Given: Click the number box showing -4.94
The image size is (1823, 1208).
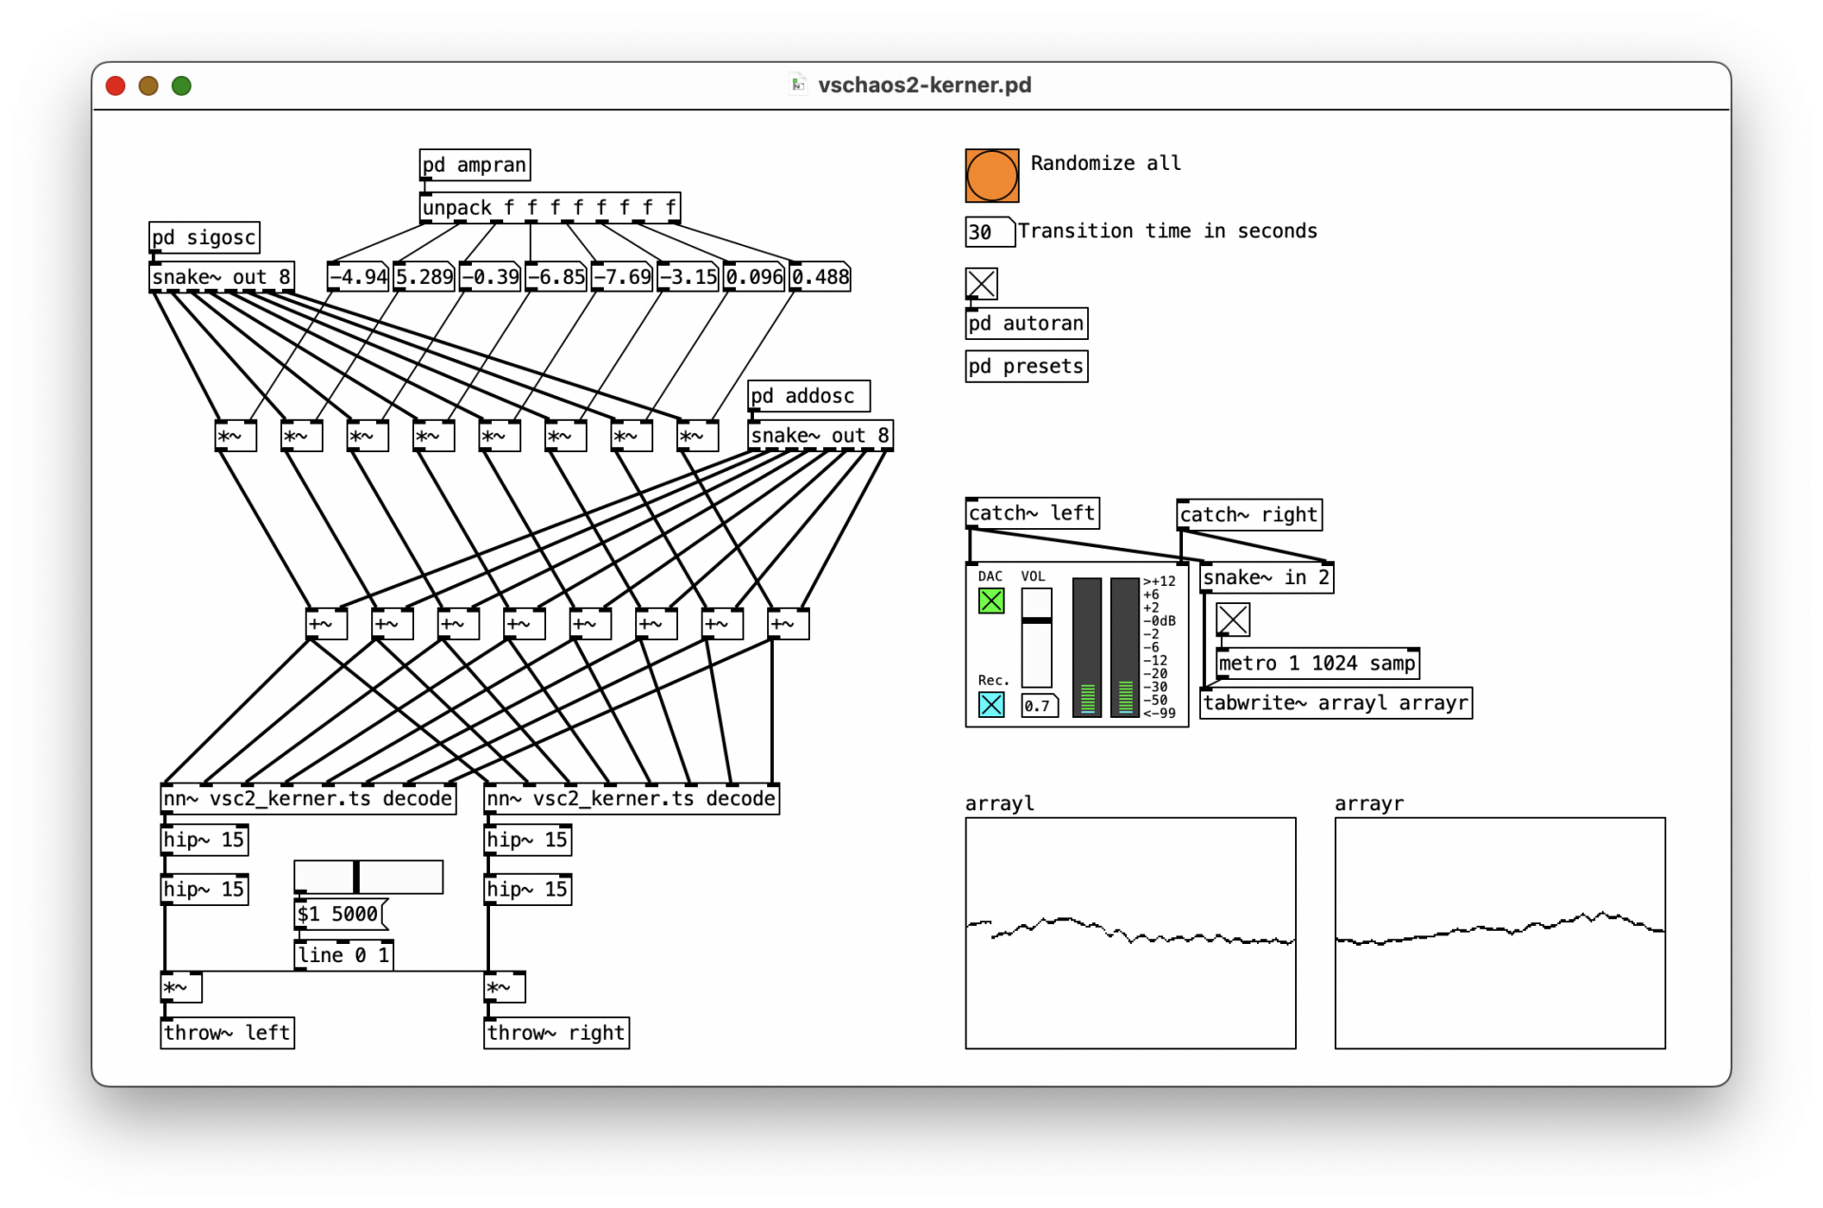Looking at the screenshot, I should [358, 277].
